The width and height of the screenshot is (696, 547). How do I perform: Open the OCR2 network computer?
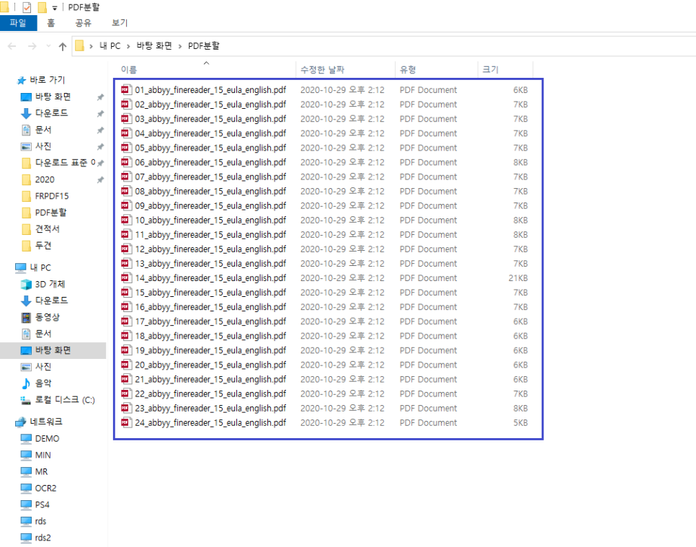45,489
